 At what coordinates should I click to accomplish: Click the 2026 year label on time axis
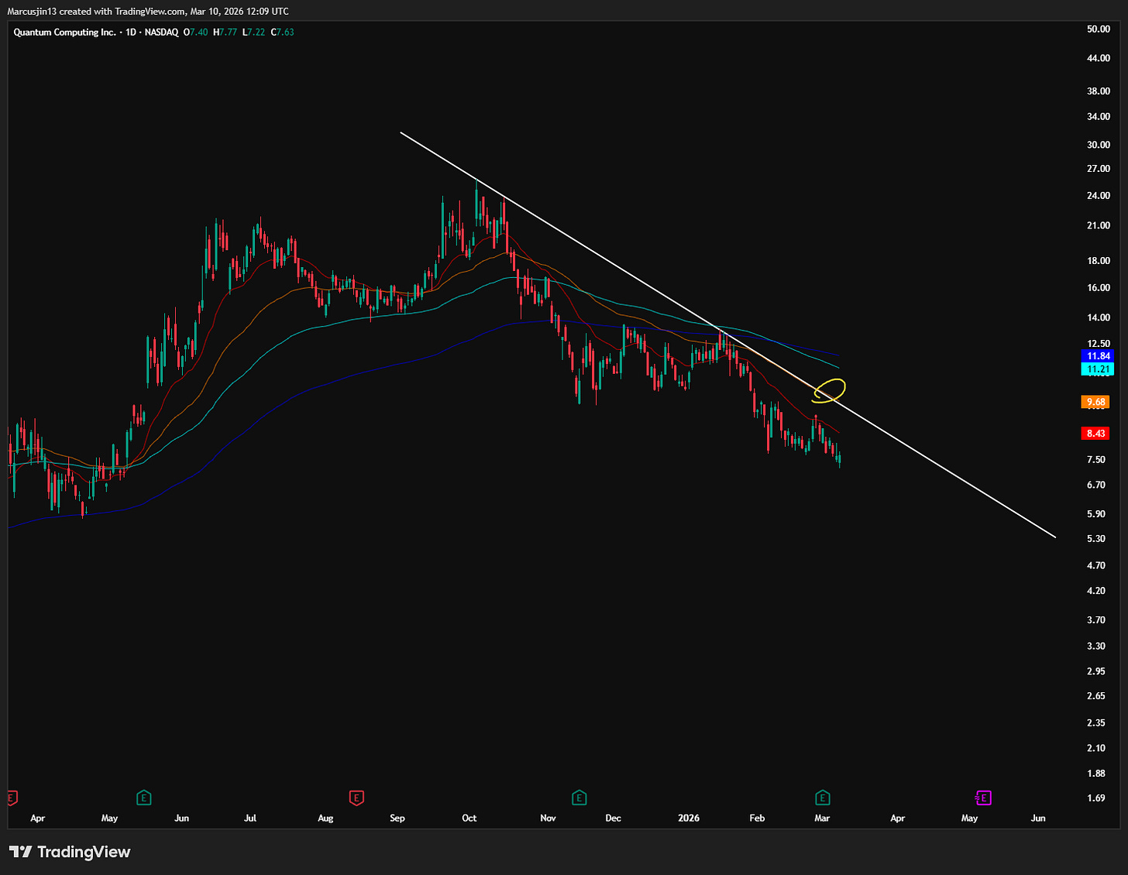689,818
